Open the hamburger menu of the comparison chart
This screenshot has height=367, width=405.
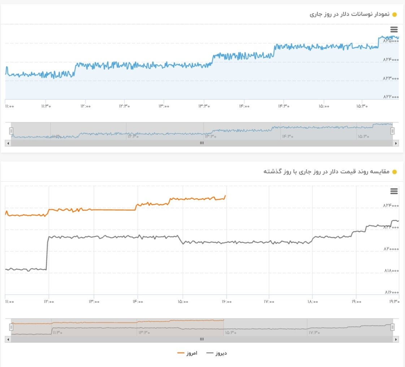[x=394, y=191]
